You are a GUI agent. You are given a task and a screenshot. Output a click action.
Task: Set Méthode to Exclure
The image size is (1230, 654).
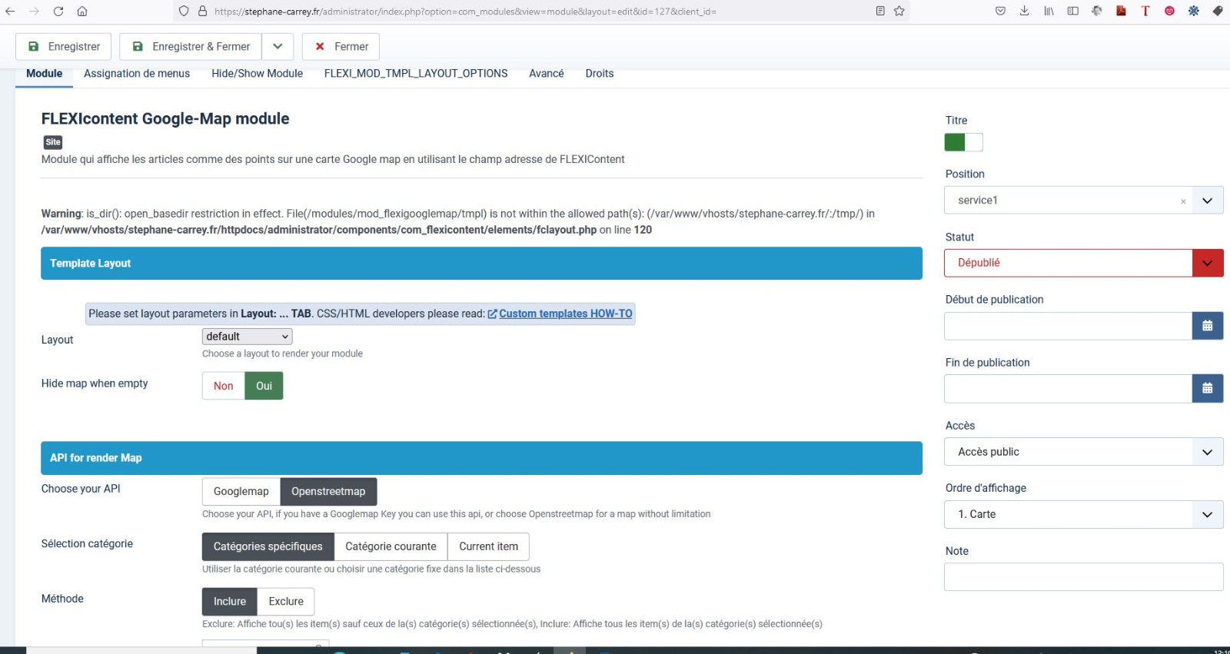point(286,602)
